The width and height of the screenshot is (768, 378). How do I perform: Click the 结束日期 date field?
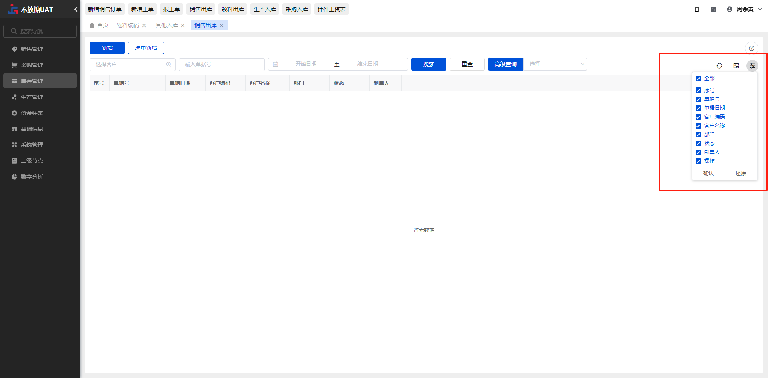click(x=368, y=64)
